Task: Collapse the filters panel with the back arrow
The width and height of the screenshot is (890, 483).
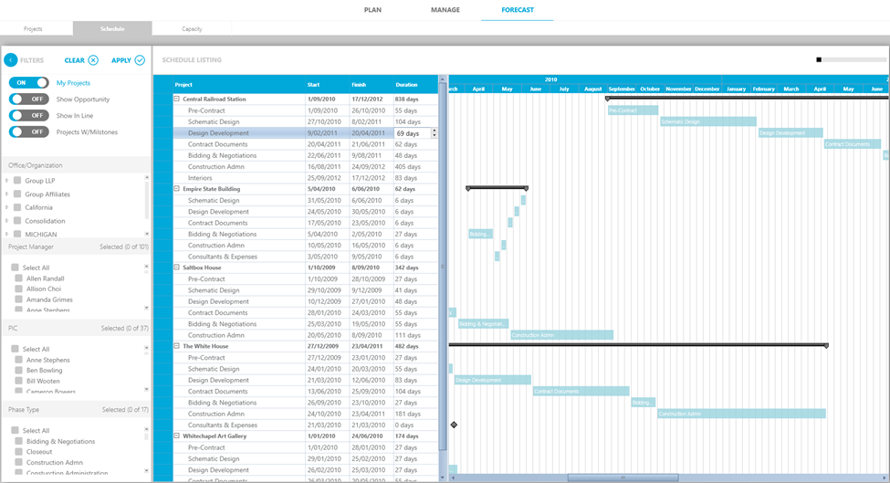Action: click(11, 60)
